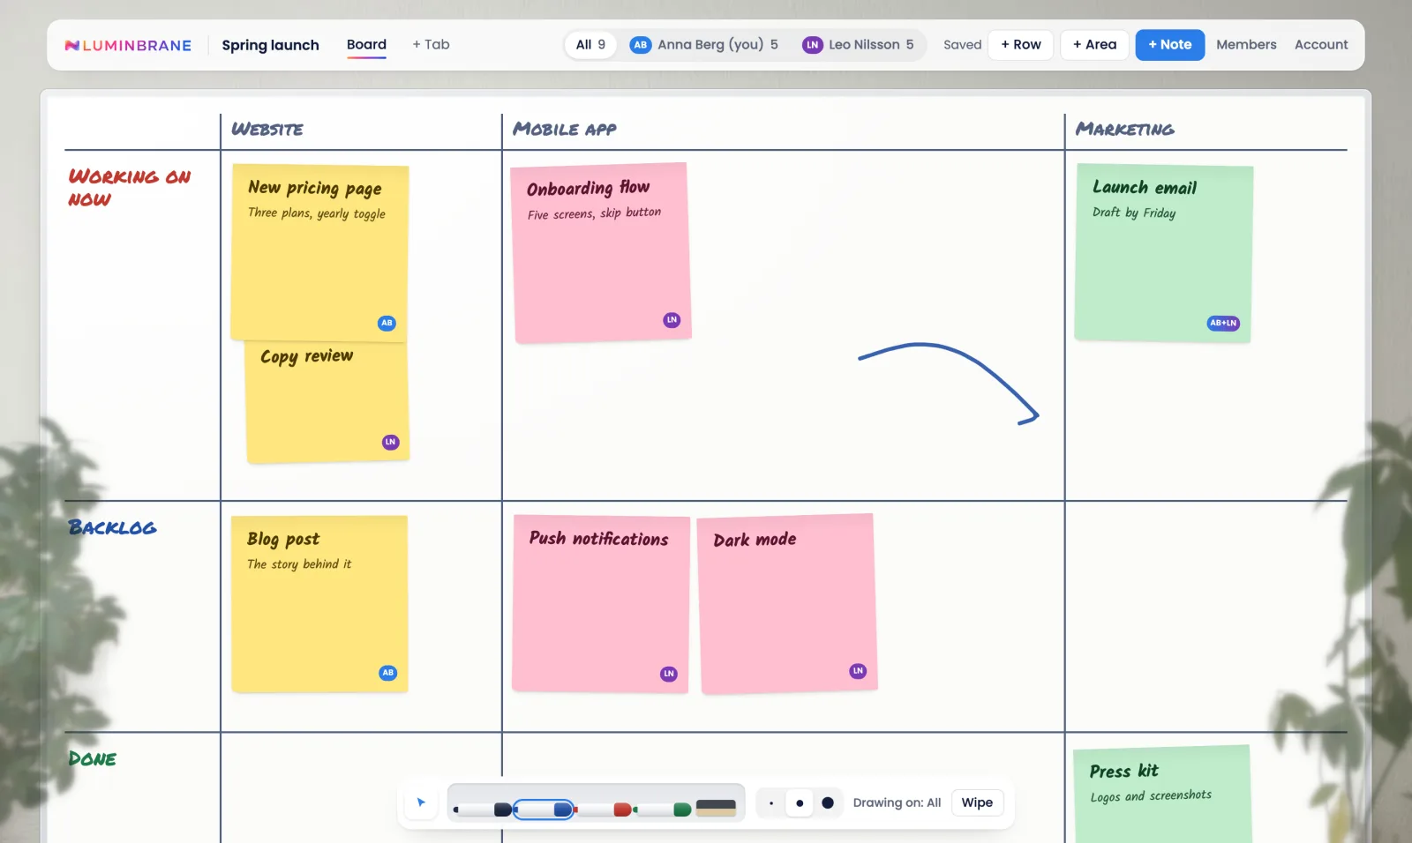Click 'Three plans, yearly toggle' note text

[x=317, y=213]
